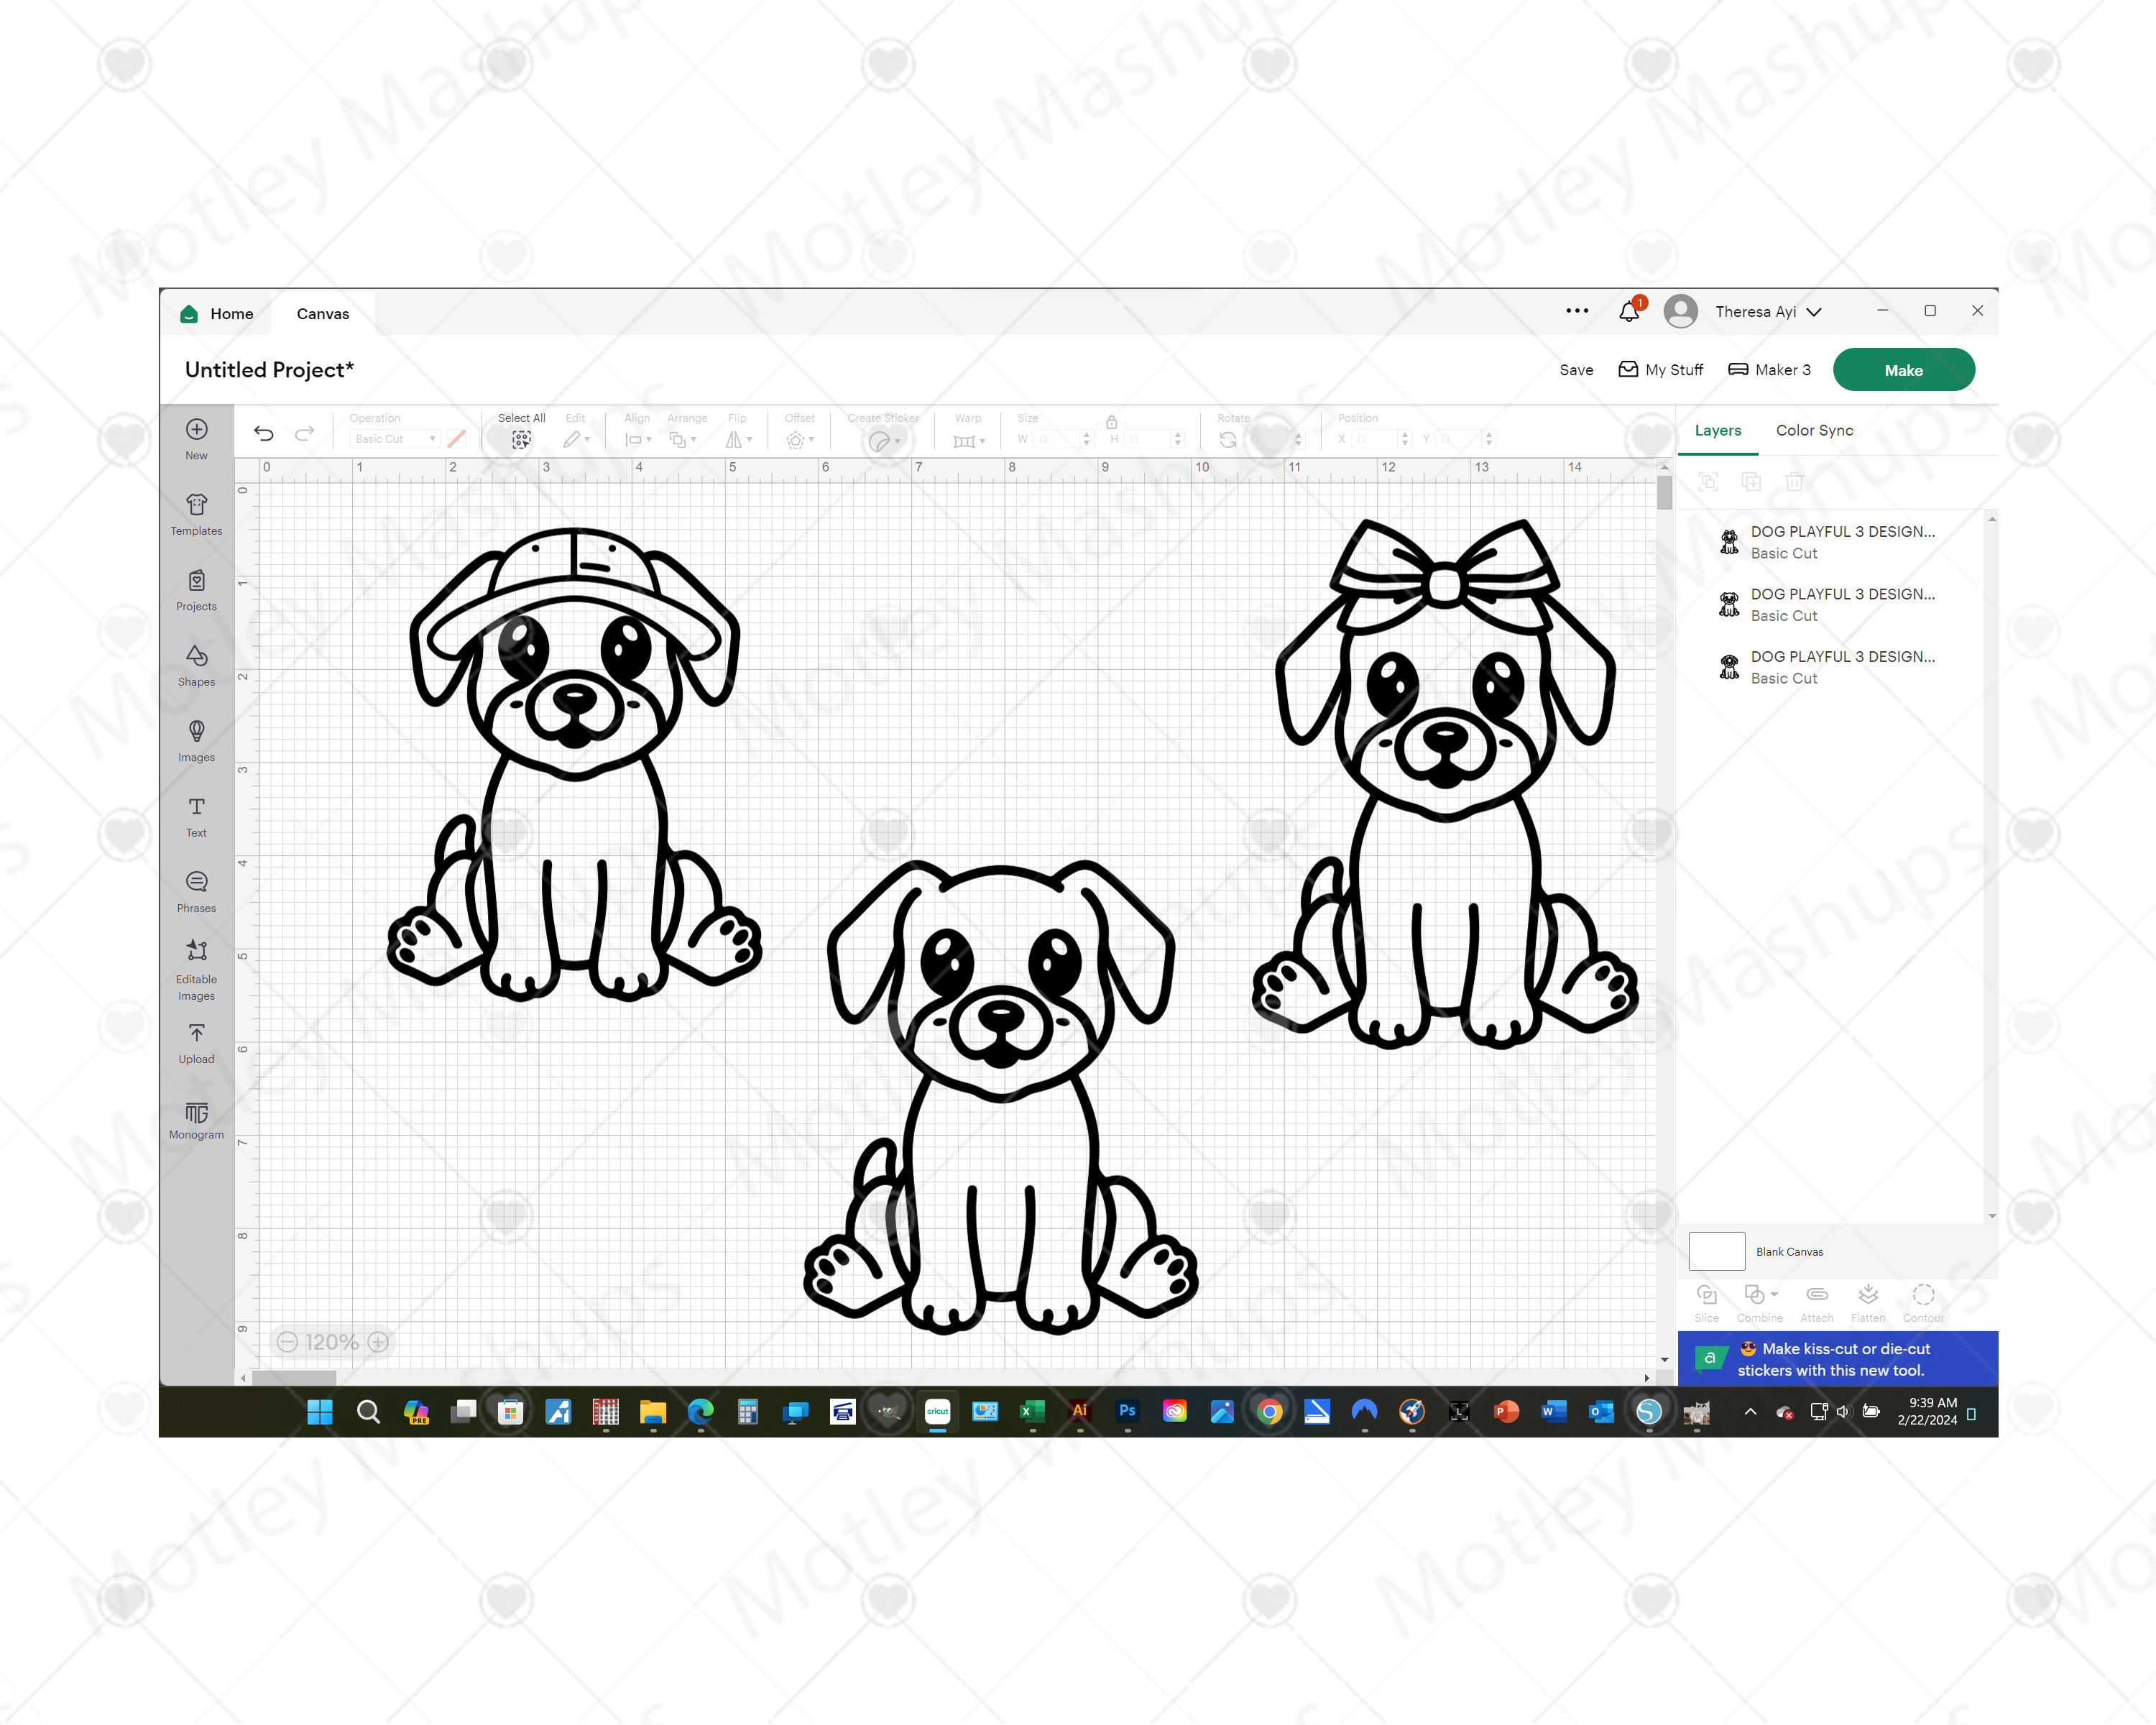2156x1725 pixels.
Task: Click the Slice icon in the Layers panel
Action: (1706, 1295)
